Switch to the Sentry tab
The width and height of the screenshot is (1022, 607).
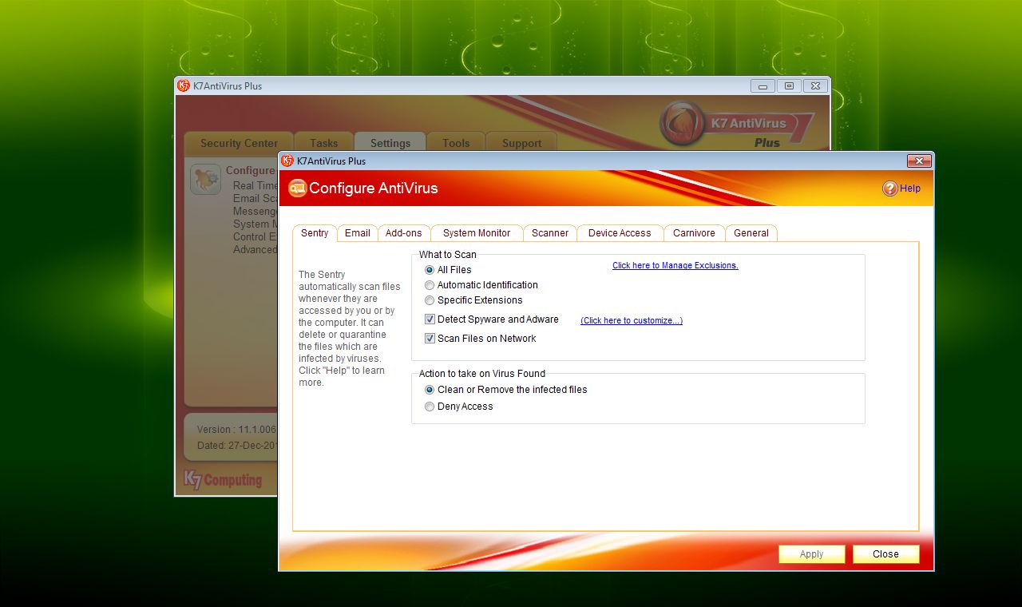click(x=315, y=233)
